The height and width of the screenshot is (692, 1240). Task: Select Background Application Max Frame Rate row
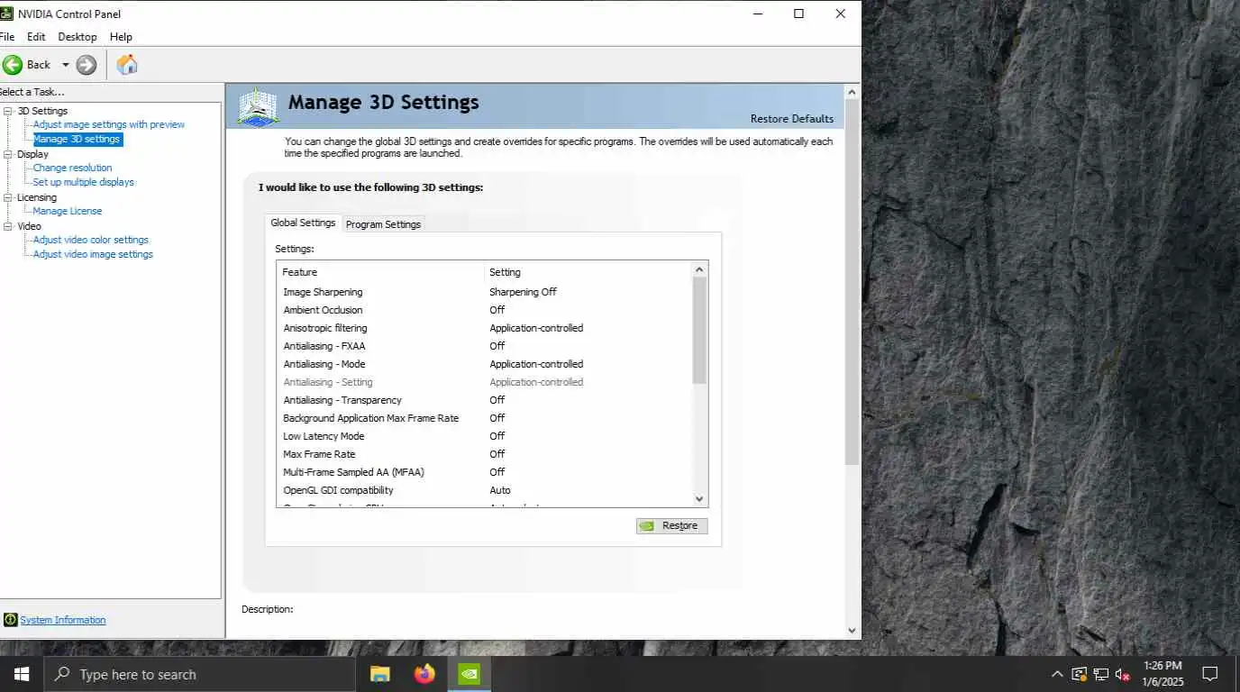point(485,418)
